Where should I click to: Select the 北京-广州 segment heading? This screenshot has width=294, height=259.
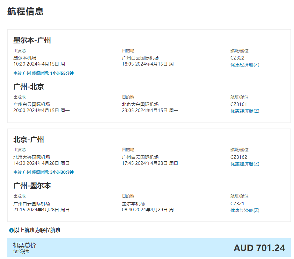point(28,140)
